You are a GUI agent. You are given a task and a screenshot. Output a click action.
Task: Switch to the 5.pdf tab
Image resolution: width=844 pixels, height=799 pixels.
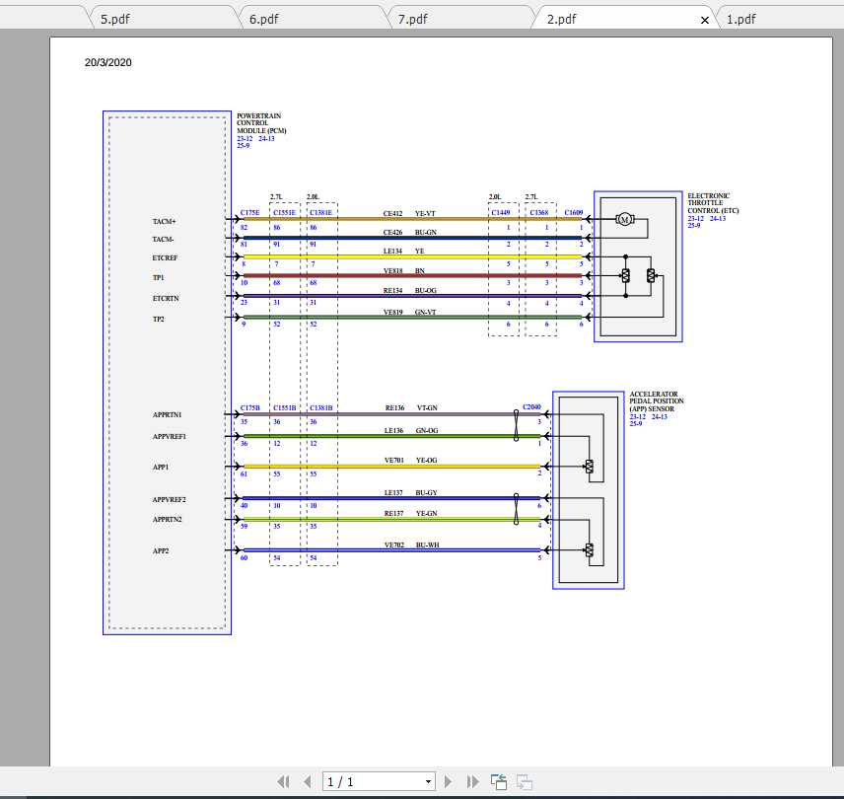pos(118,19)
